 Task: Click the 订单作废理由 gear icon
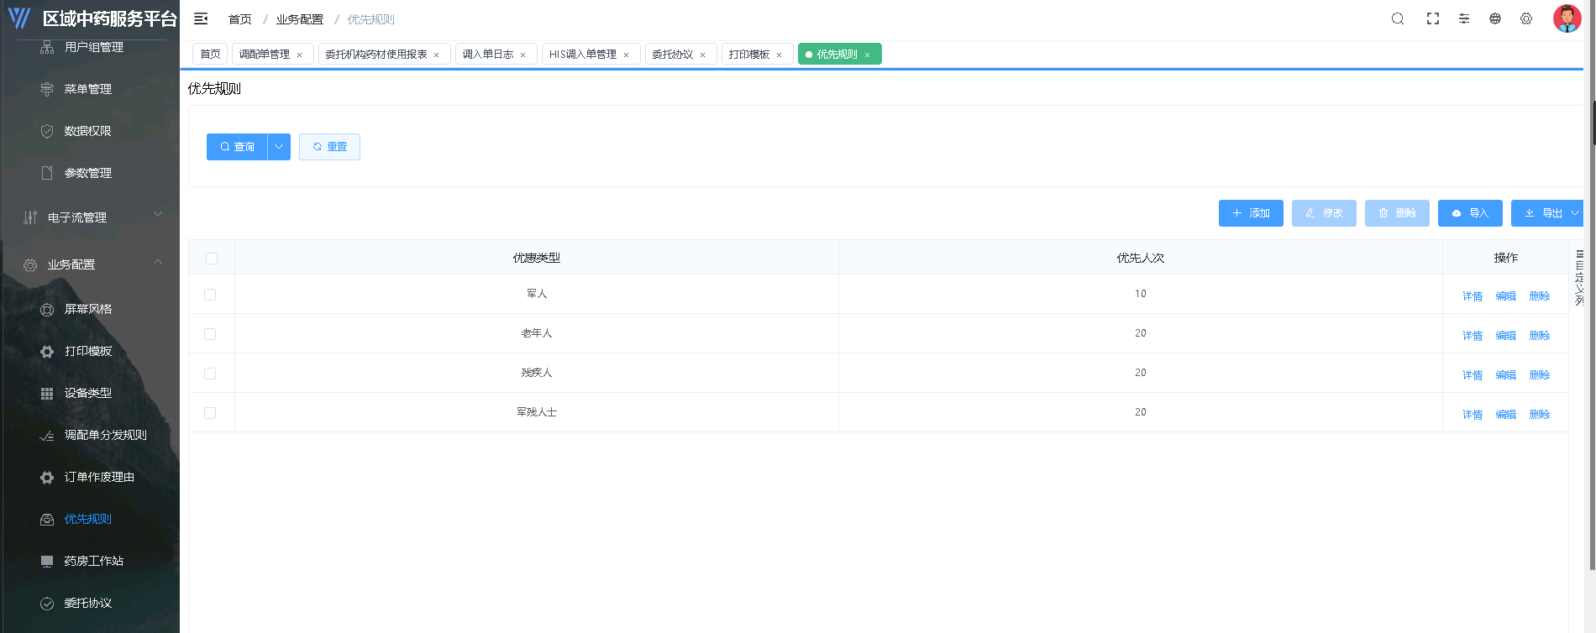[47, 477]
